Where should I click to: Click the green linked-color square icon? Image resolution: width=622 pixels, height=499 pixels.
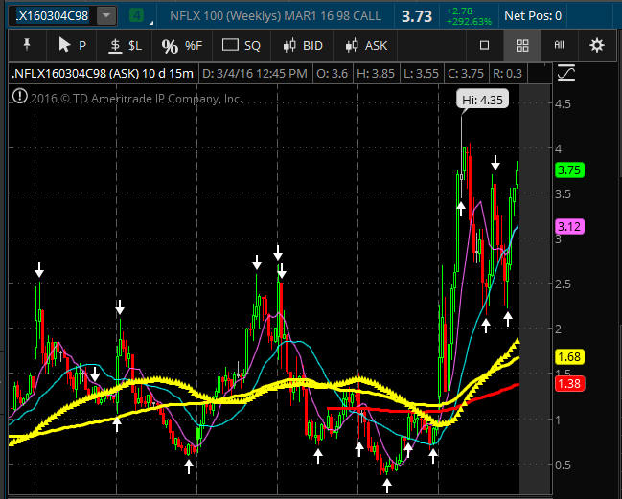[138, 16]
